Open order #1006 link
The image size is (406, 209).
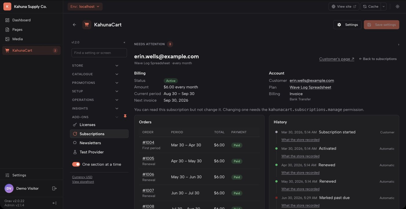(x=148, y=174)
